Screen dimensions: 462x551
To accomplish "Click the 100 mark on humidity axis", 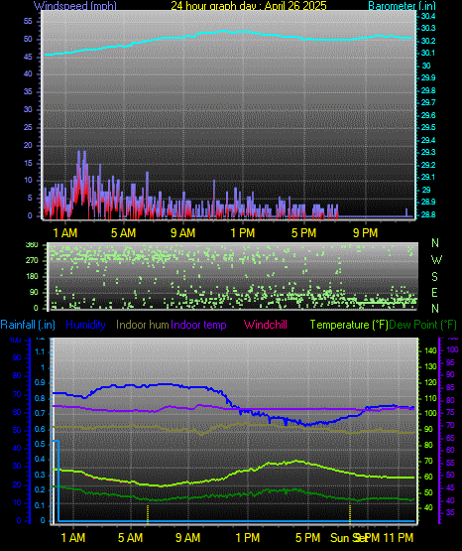I will click(x=16, y=341).
